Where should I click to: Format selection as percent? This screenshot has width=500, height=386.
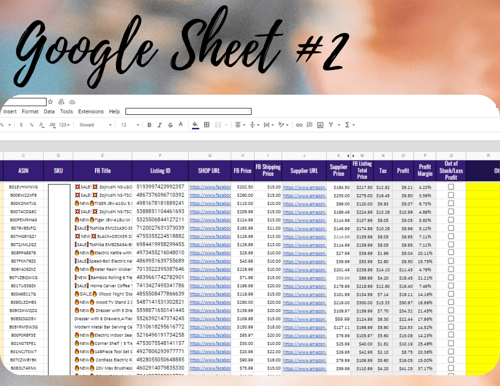click(31, 125)
